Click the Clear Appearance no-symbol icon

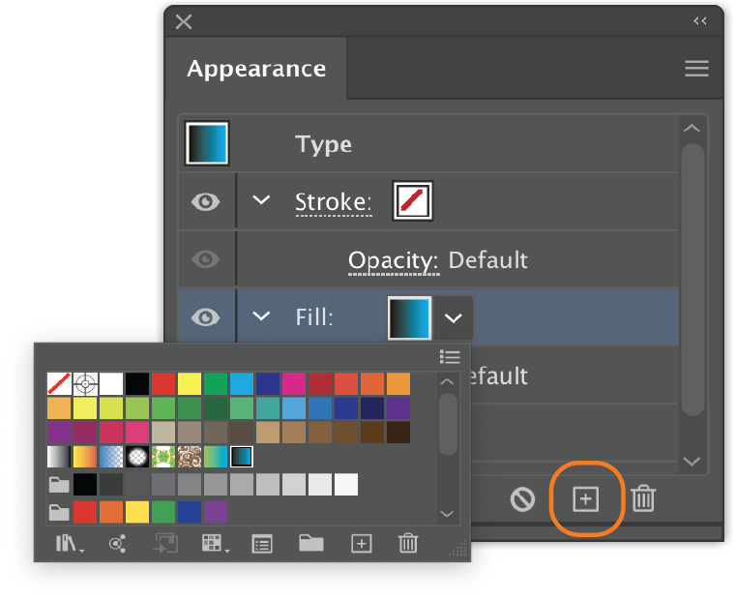tap(522, 498)
